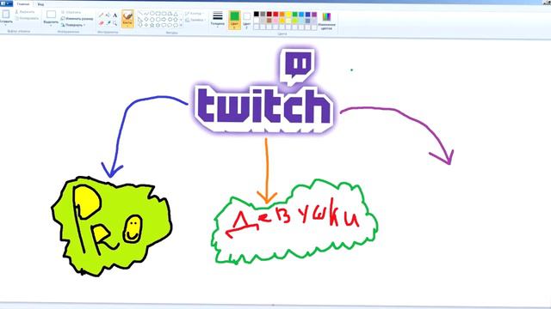This screenshot has width=551, height=309.
Task: Select the Fill with color bucket tool
Action: [108, 15]
